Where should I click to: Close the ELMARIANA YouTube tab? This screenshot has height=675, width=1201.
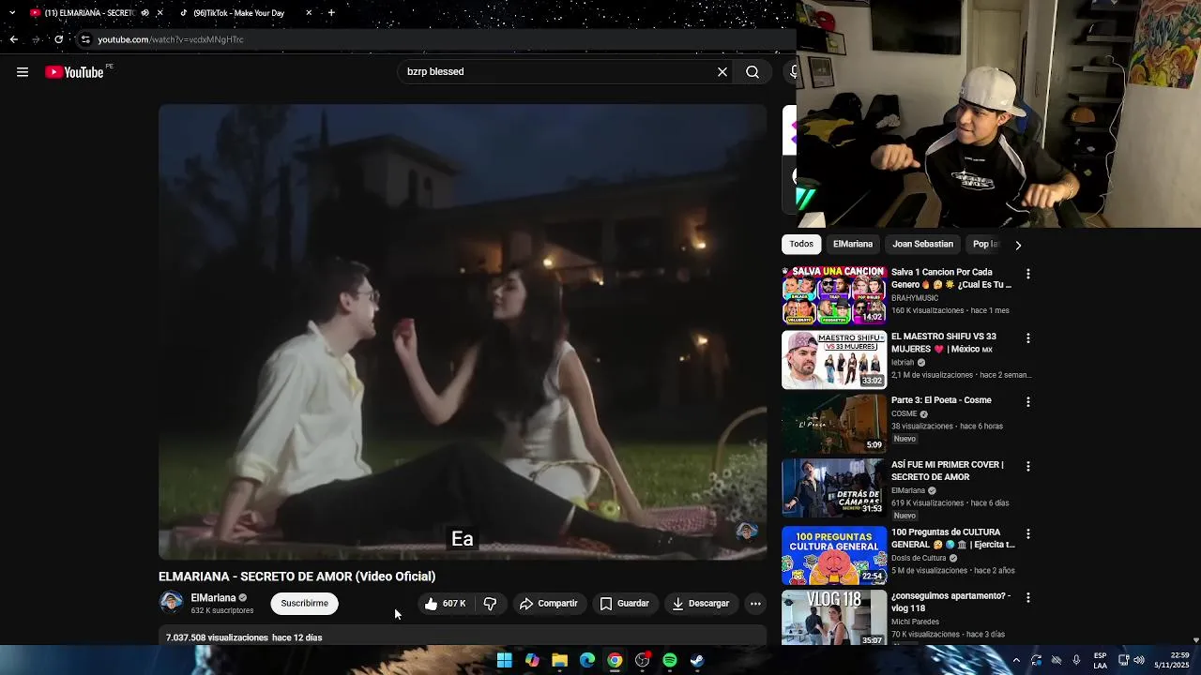coord(160,13)
